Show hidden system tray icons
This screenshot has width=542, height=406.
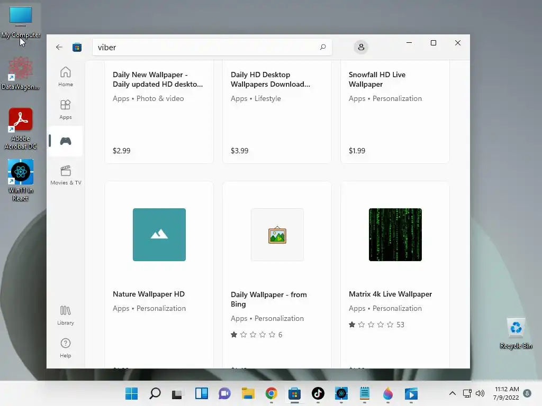[452, 393]
